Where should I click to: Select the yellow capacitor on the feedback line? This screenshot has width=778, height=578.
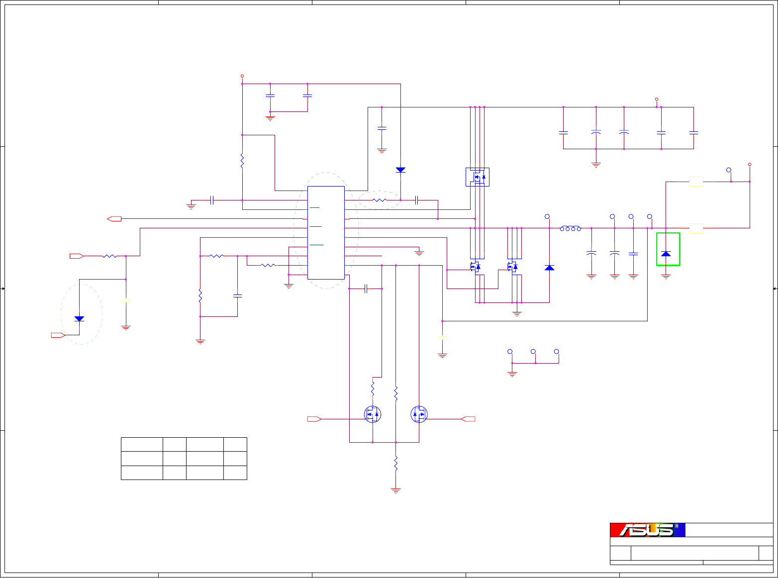(x=442, y=337)
